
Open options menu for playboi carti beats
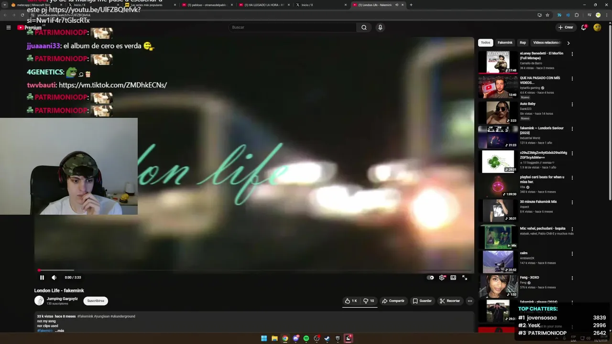click(572, 178)
